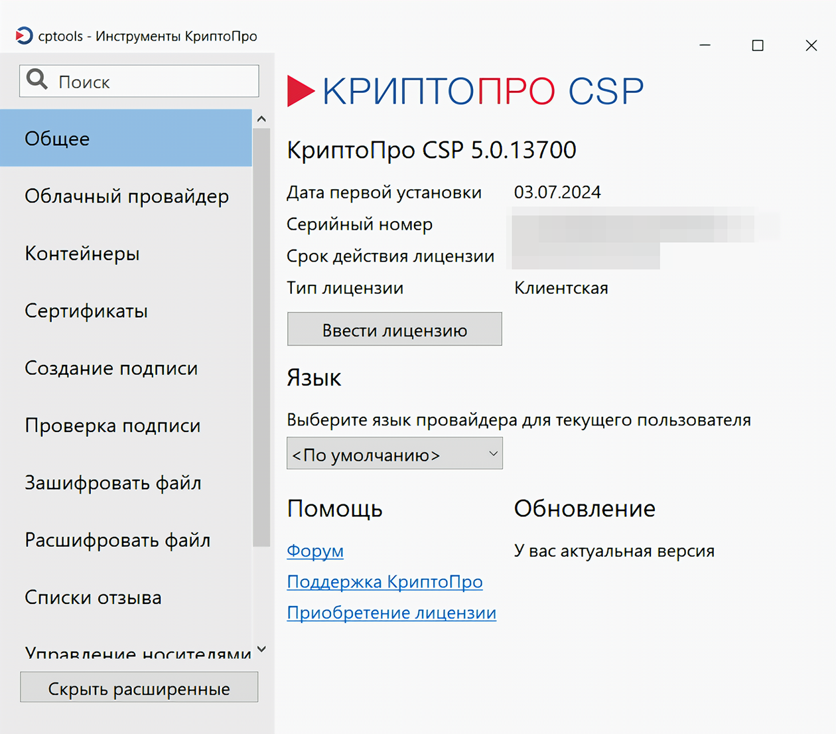Focus the Поиск search field
This screenshot has height=734, width=836.
(x=139, y=81)
